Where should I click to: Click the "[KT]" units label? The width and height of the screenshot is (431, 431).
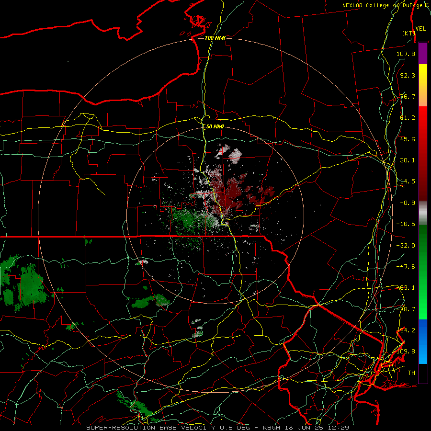[x=409, y=33]
